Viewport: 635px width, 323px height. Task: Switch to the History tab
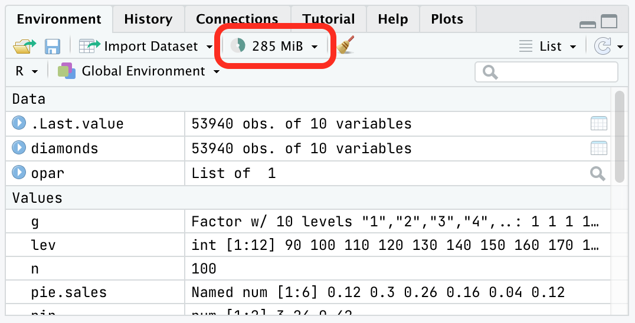[148, 19]
